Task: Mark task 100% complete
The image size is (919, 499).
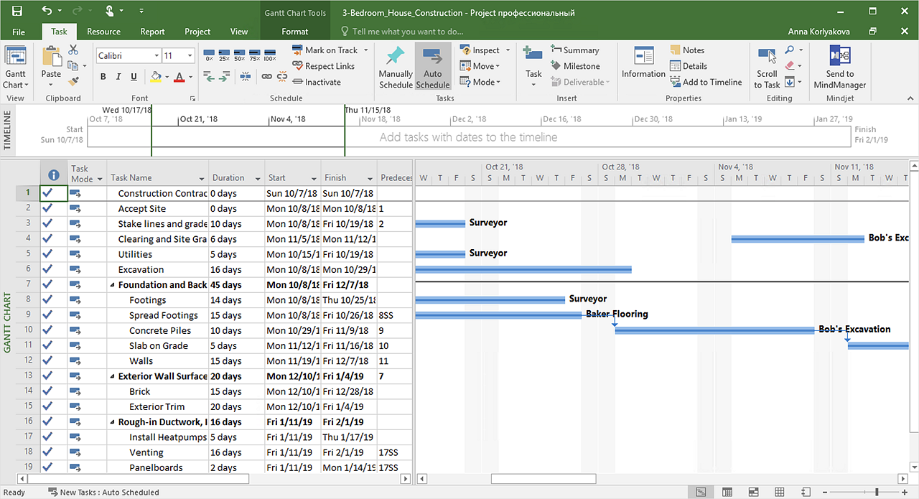Action: tap(270, 55)
